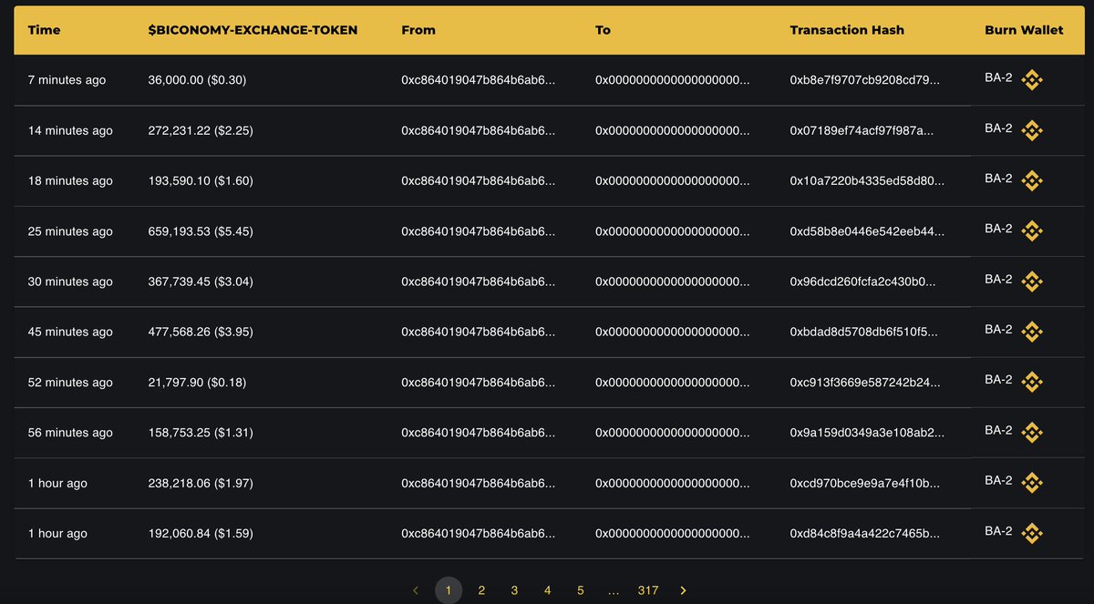1094x604 pixels.
Task: Click Binance icon in 56 minutes ago row
Action: pos(1031,433)
